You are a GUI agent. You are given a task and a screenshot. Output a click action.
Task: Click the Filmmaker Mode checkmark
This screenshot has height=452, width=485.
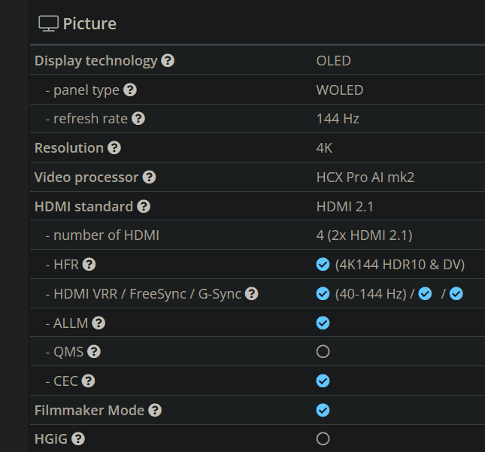coord(323,410)
